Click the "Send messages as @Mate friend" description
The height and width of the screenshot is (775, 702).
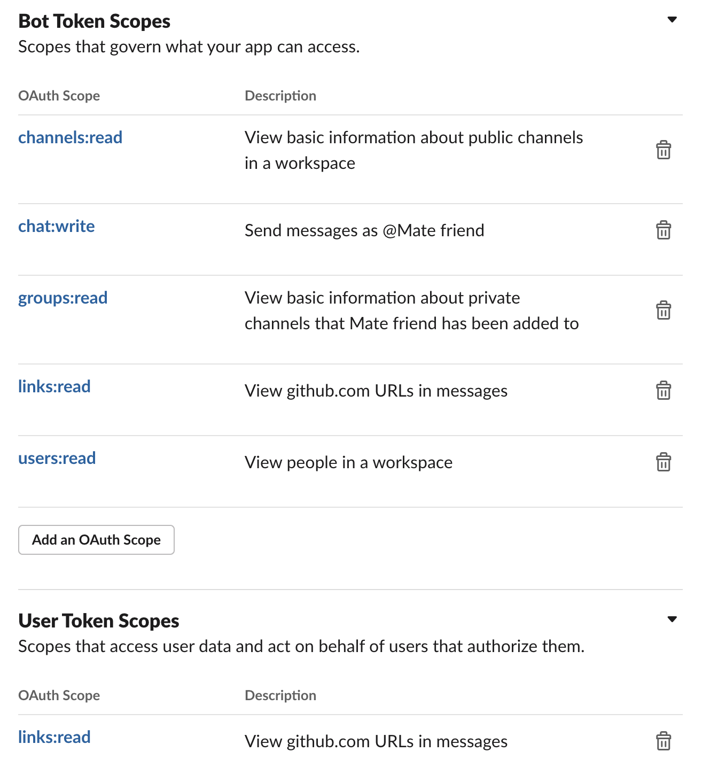pyautogui.click(x=364, y=231)
